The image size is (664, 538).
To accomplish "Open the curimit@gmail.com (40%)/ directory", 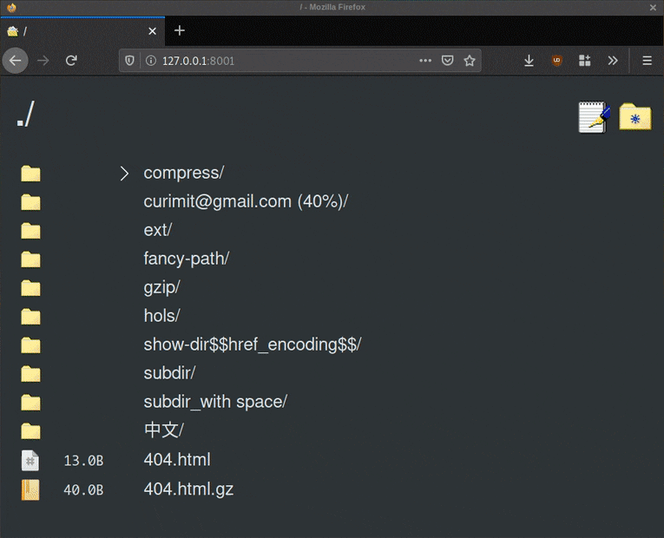I will 246,201.
